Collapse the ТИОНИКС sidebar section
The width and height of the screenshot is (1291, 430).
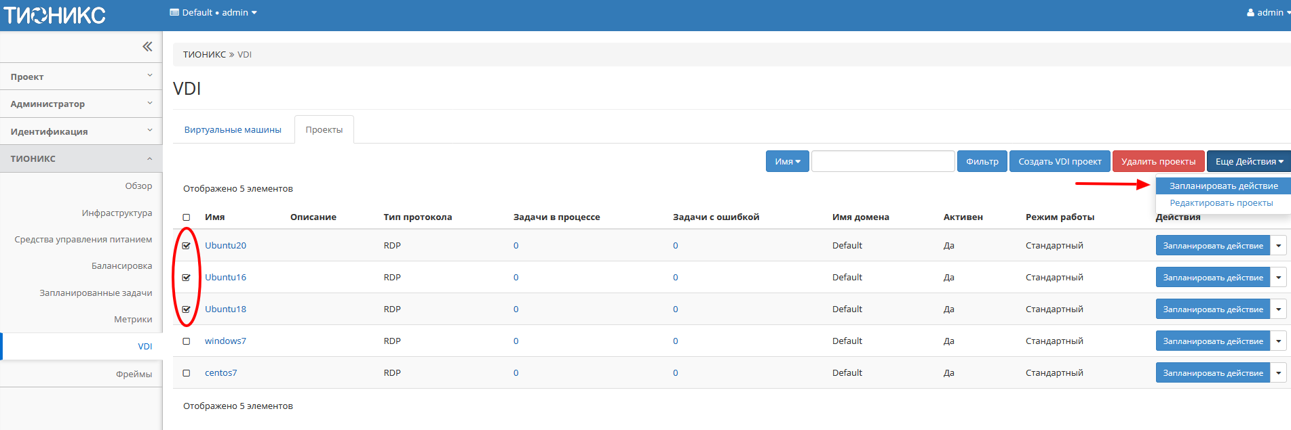[81, 158]
